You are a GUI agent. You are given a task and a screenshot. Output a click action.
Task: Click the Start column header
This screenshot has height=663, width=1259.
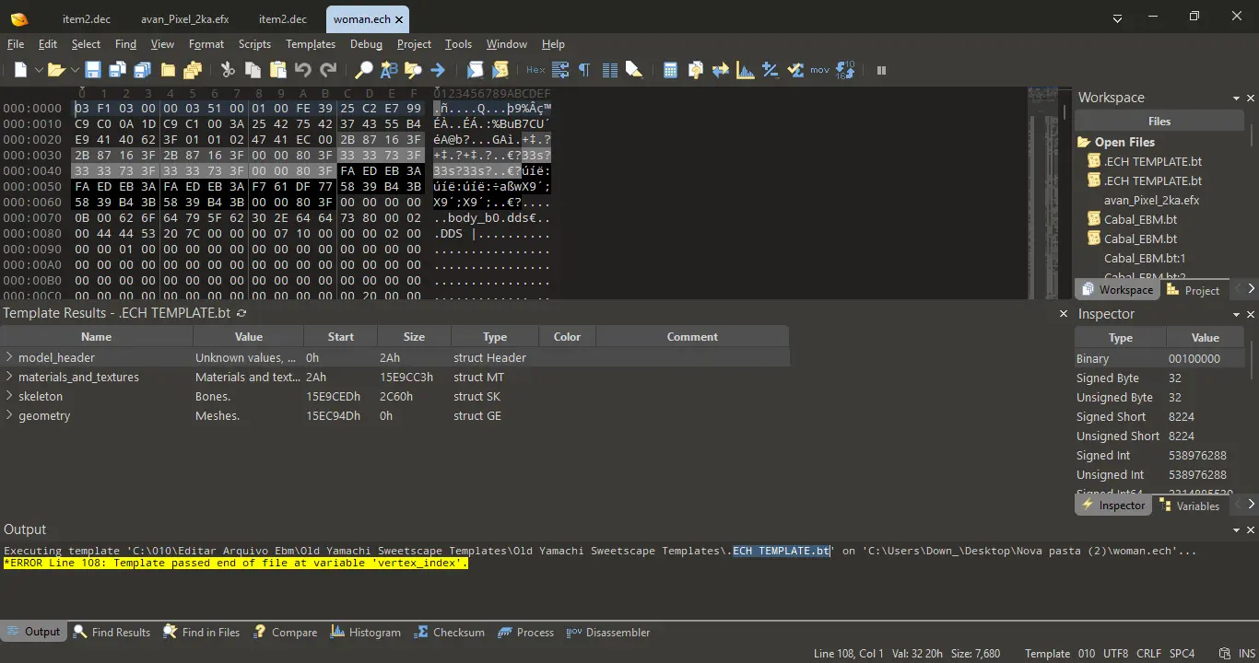coord(341,337)
